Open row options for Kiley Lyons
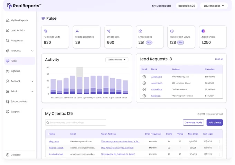This screenshot has width=235, height=165. (x=219, y=142)
